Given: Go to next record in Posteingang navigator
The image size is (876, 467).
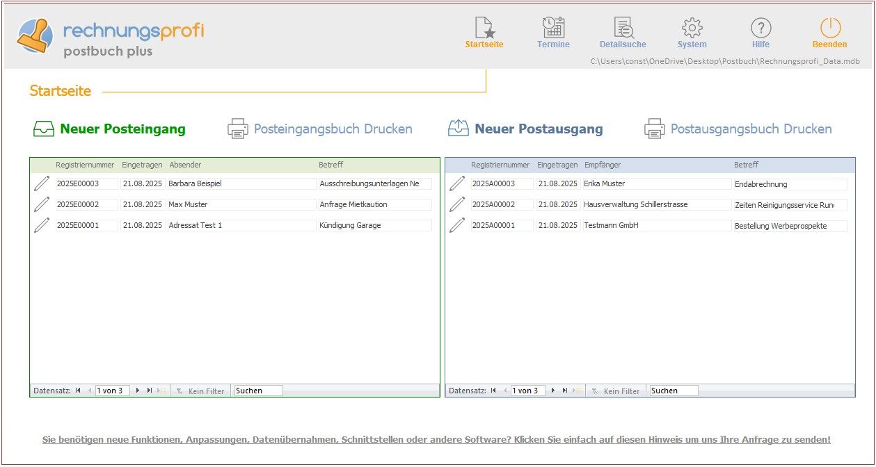Looking at the screenshot, I should (x=138, y=391).
